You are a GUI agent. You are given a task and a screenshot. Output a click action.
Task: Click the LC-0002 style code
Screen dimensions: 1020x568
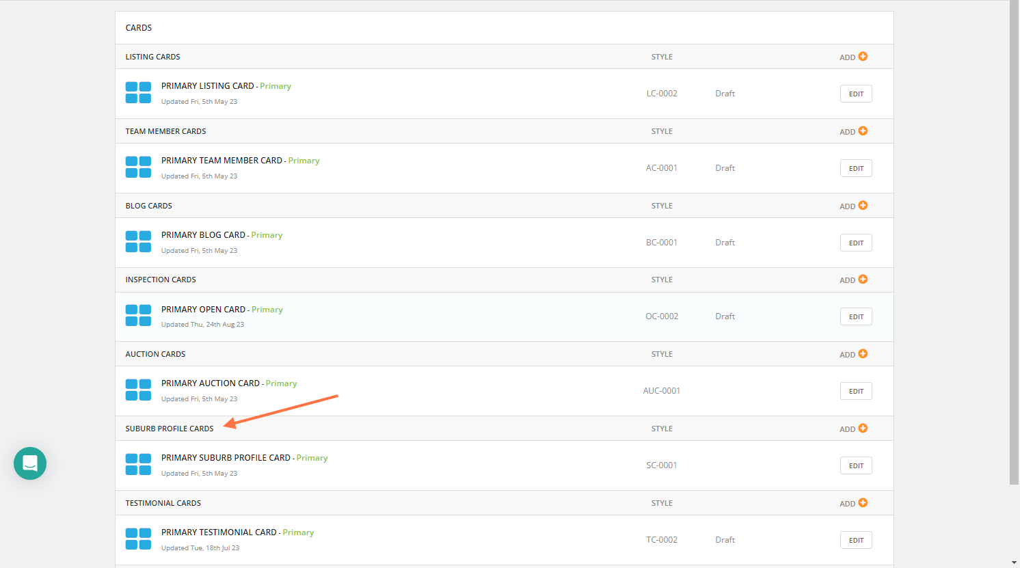[662, 94]
